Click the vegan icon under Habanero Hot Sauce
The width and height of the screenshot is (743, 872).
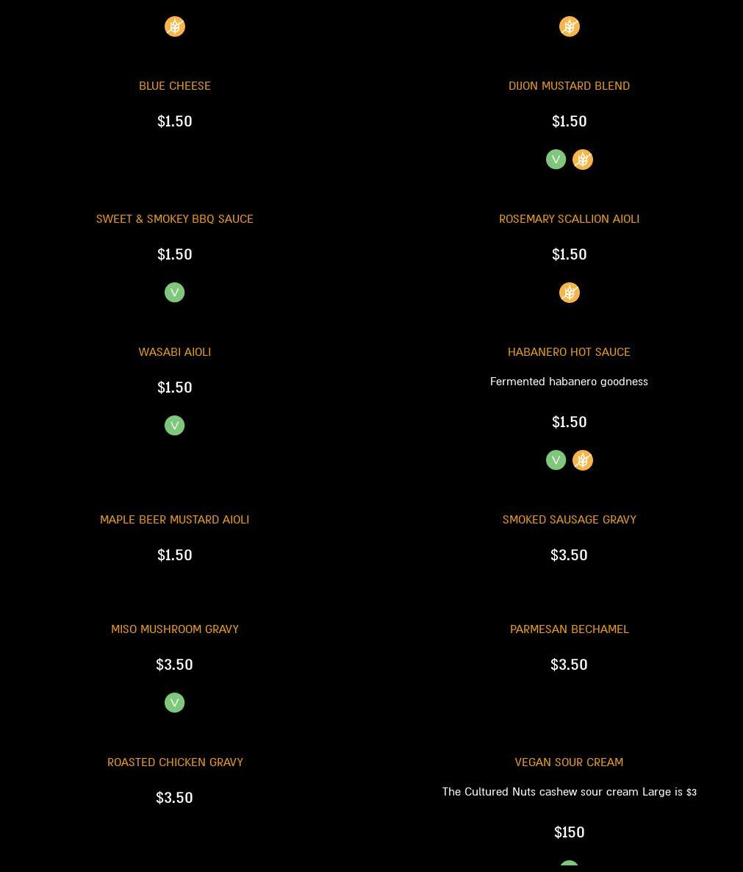556,460
